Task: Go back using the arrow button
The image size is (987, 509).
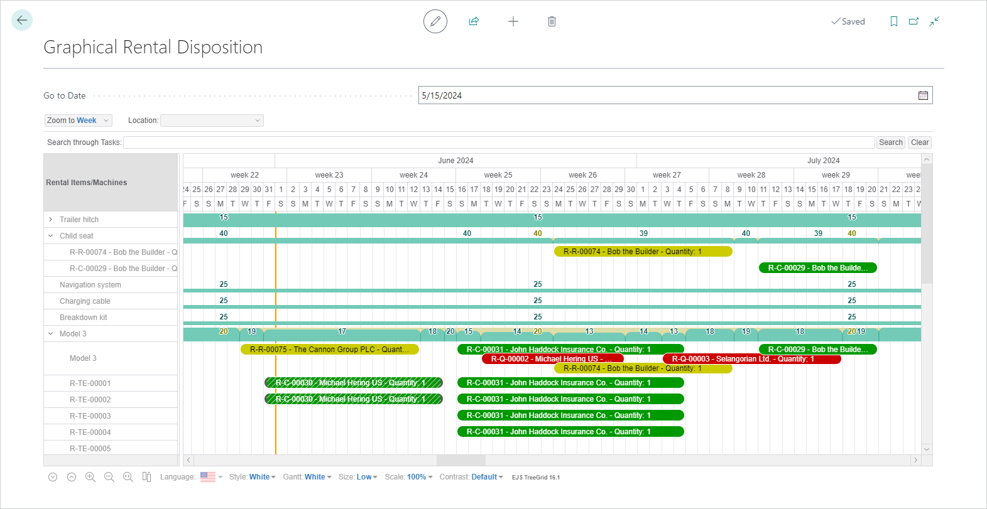Action: pyautogui.click(x=22, y=21)
